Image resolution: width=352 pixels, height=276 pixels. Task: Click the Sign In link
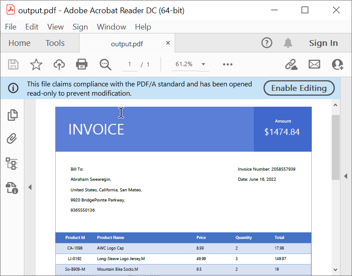(x=323, y=43)
